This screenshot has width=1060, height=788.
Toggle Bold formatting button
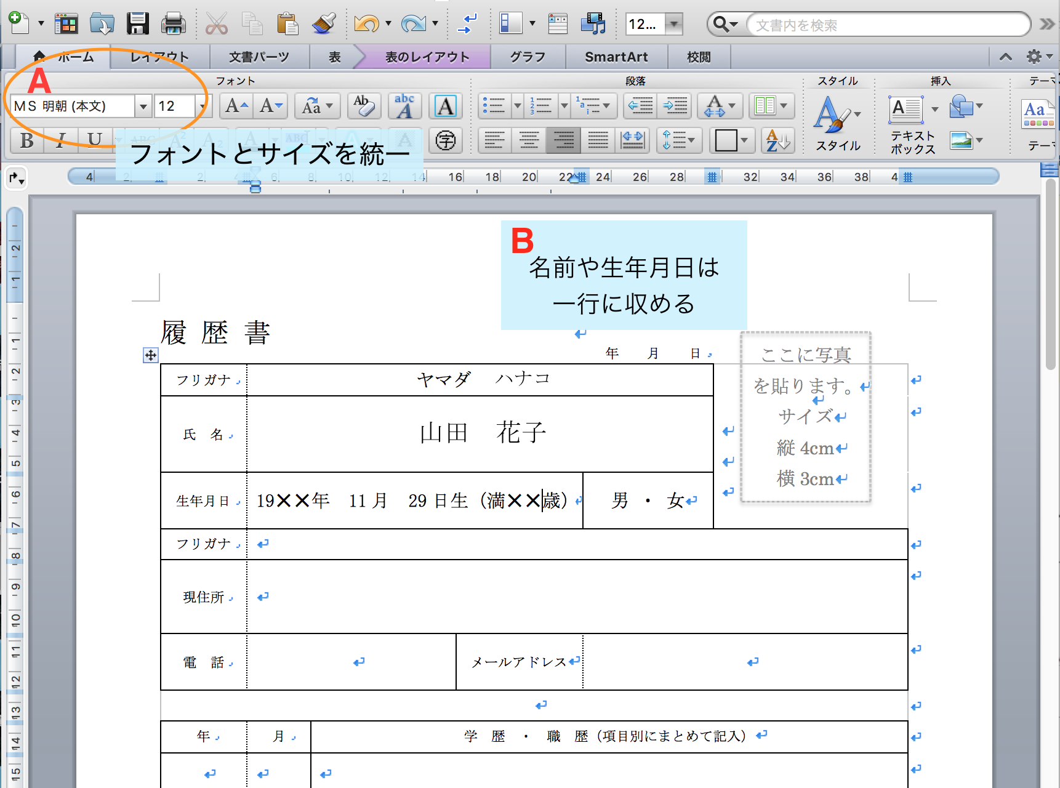click(27, 140)
